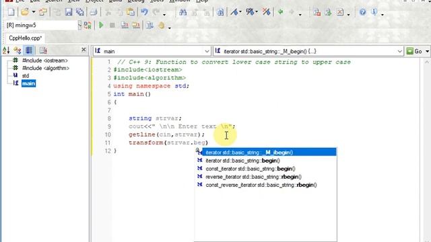Expand the Go button dropdown arrow
Viewport: 431px width, 242px height.
427,51
